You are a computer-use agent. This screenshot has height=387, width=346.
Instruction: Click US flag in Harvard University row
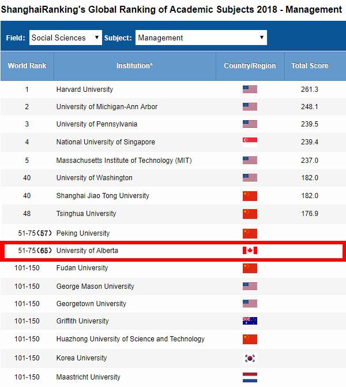tap(250, 90)
